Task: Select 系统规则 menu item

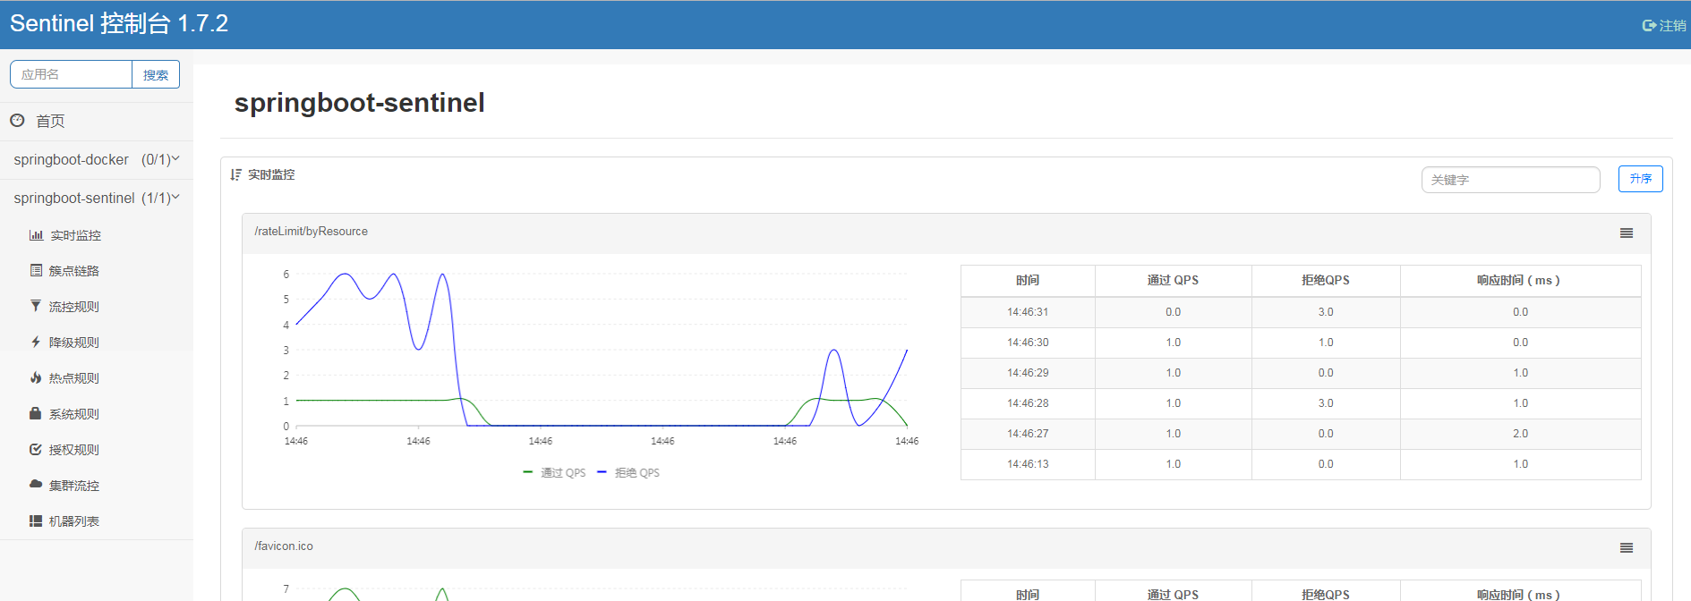Action: (x=74, y=414)
